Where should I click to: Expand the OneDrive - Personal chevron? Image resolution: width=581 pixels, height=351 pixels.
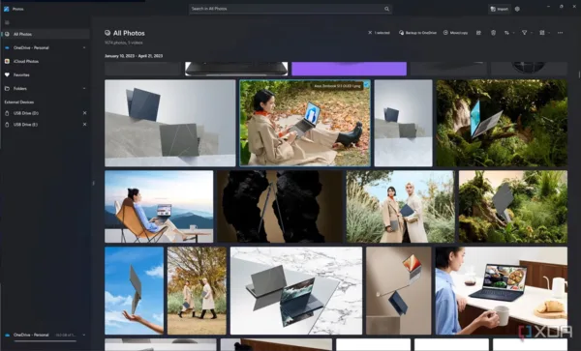point(84,47)
